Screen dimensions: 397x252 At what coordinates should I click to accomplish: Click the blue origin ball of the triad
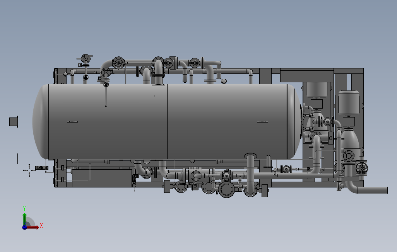click(24, 227)
